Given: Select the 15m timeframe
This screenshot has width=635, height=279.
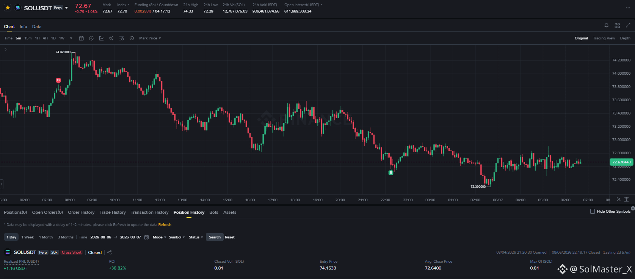Looking at the screenshot, I should click(28, 38).
